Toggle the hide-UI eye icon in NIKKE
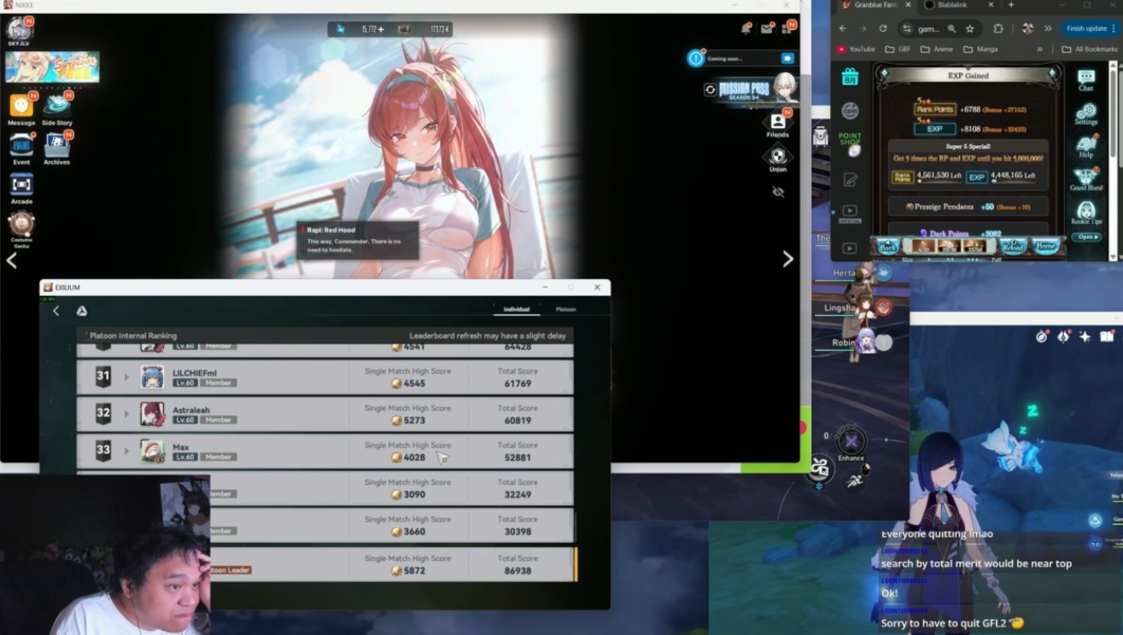 coord(778,191)
